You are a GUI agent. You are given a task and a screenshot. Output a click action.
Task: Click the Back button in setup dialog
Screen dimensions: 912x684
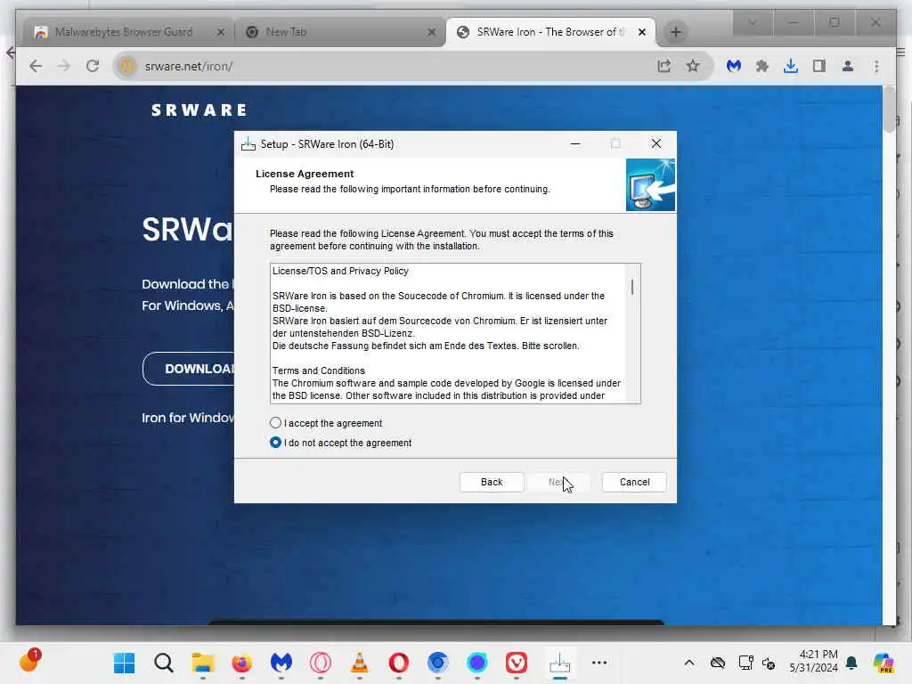coord(492,482)
